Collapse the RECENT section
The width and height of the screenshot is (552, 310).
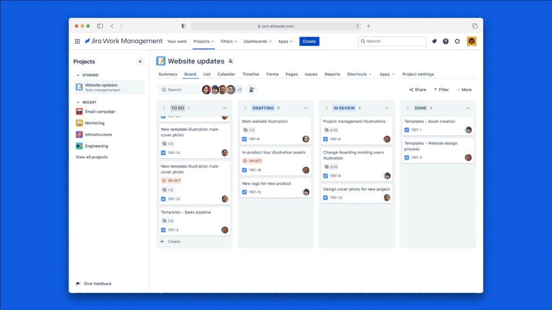(78, 102)
